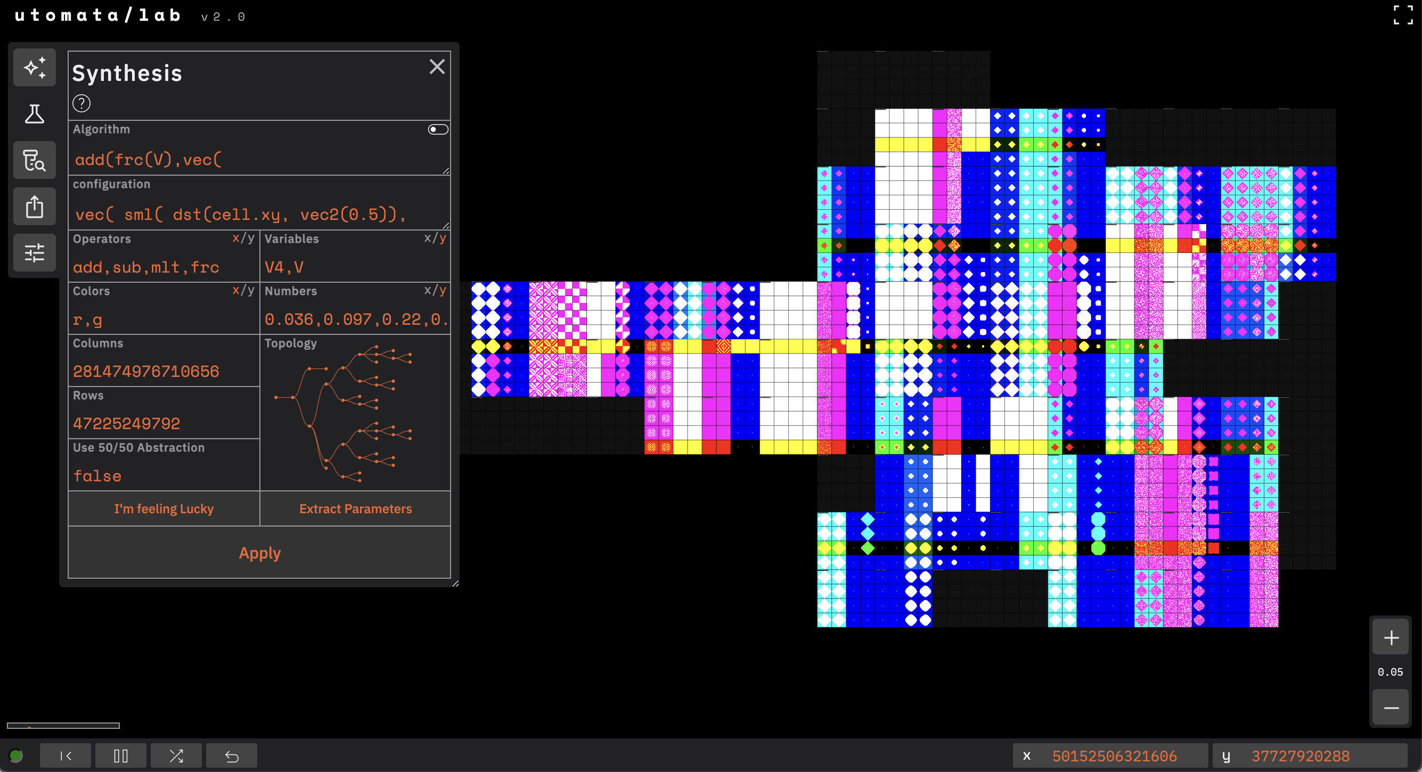Image resolution: width=1422 pixels, height=772 pixels.
Task: Toggle x/y option beside Operators
Action: click(x=243, y=238)
